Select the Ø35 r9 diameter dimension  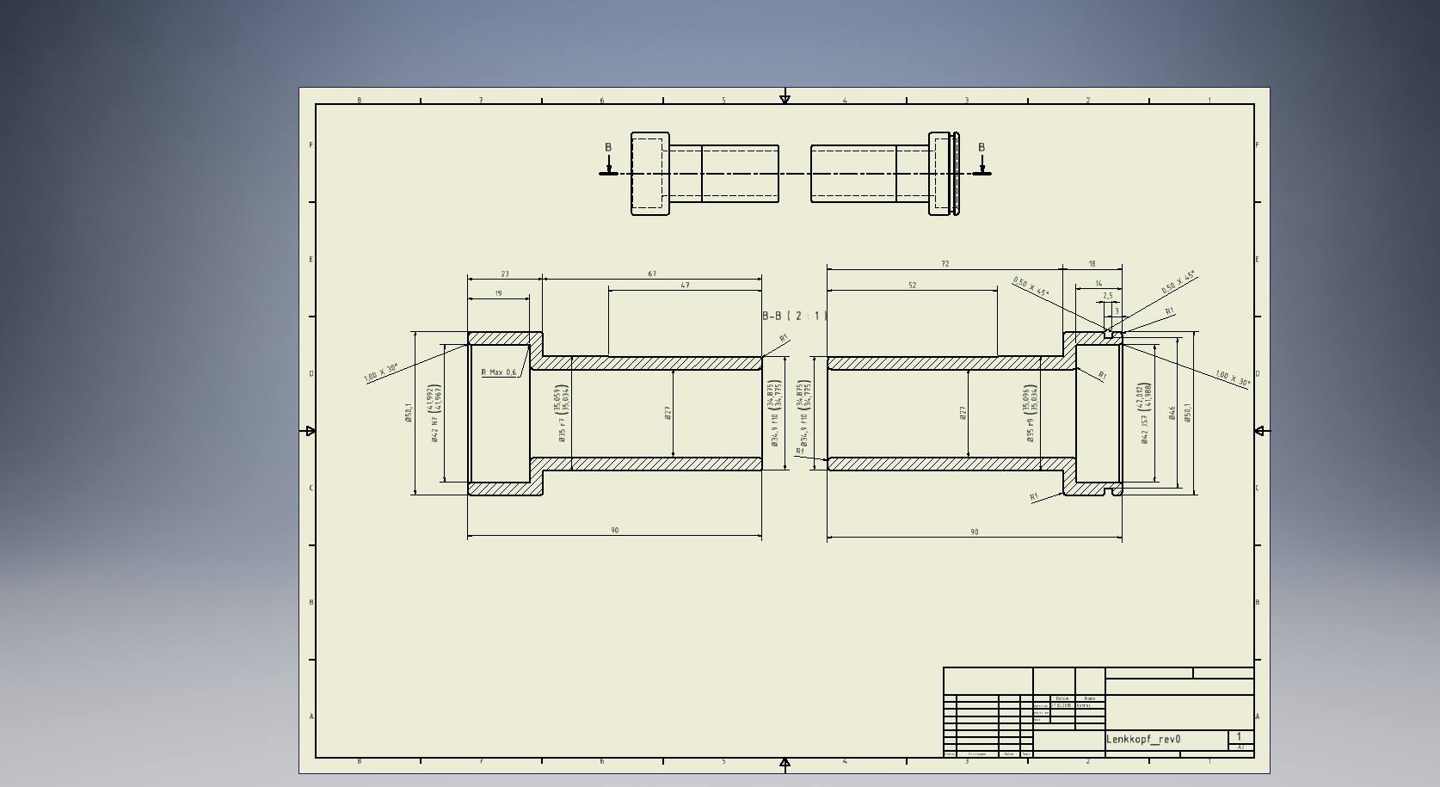(1030, 414)
